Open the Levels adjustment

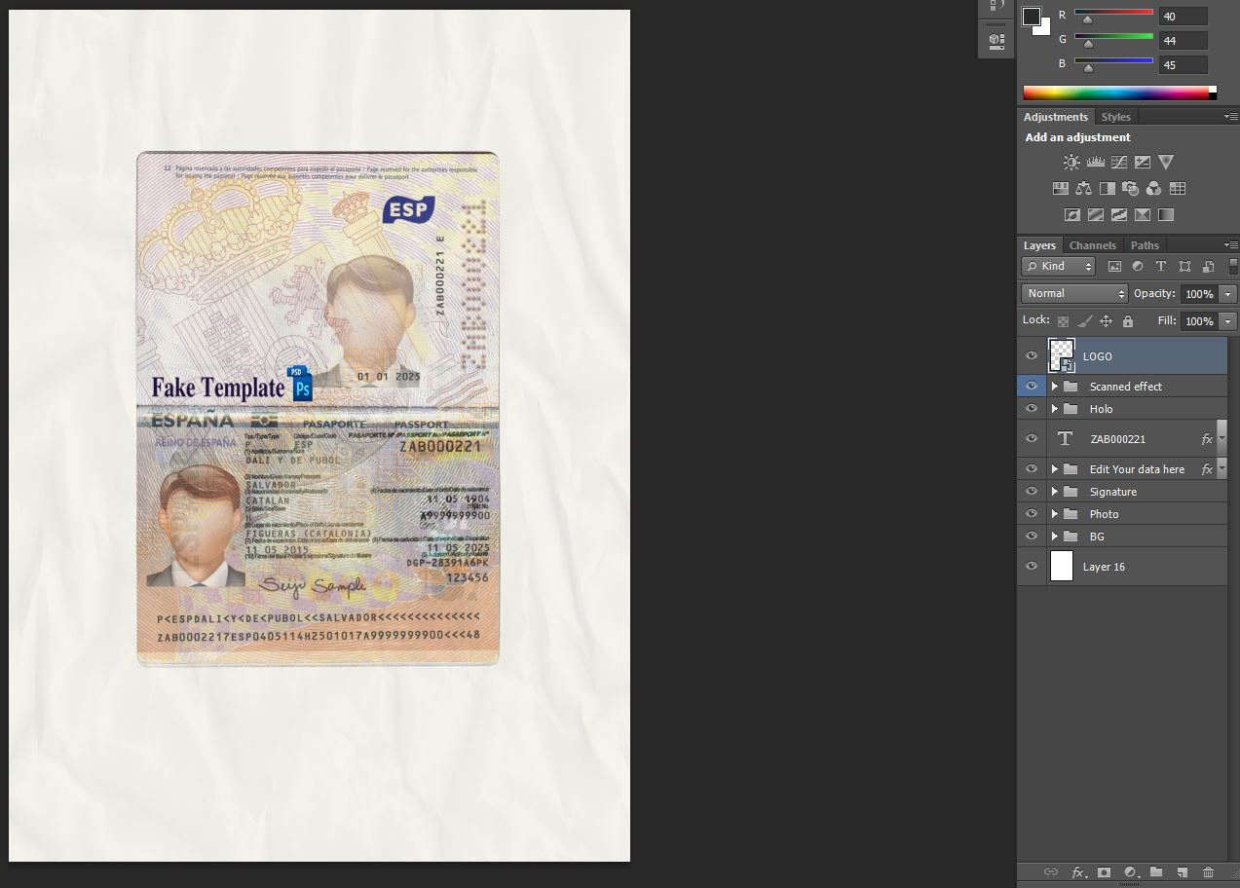(x=1094, y=162)
